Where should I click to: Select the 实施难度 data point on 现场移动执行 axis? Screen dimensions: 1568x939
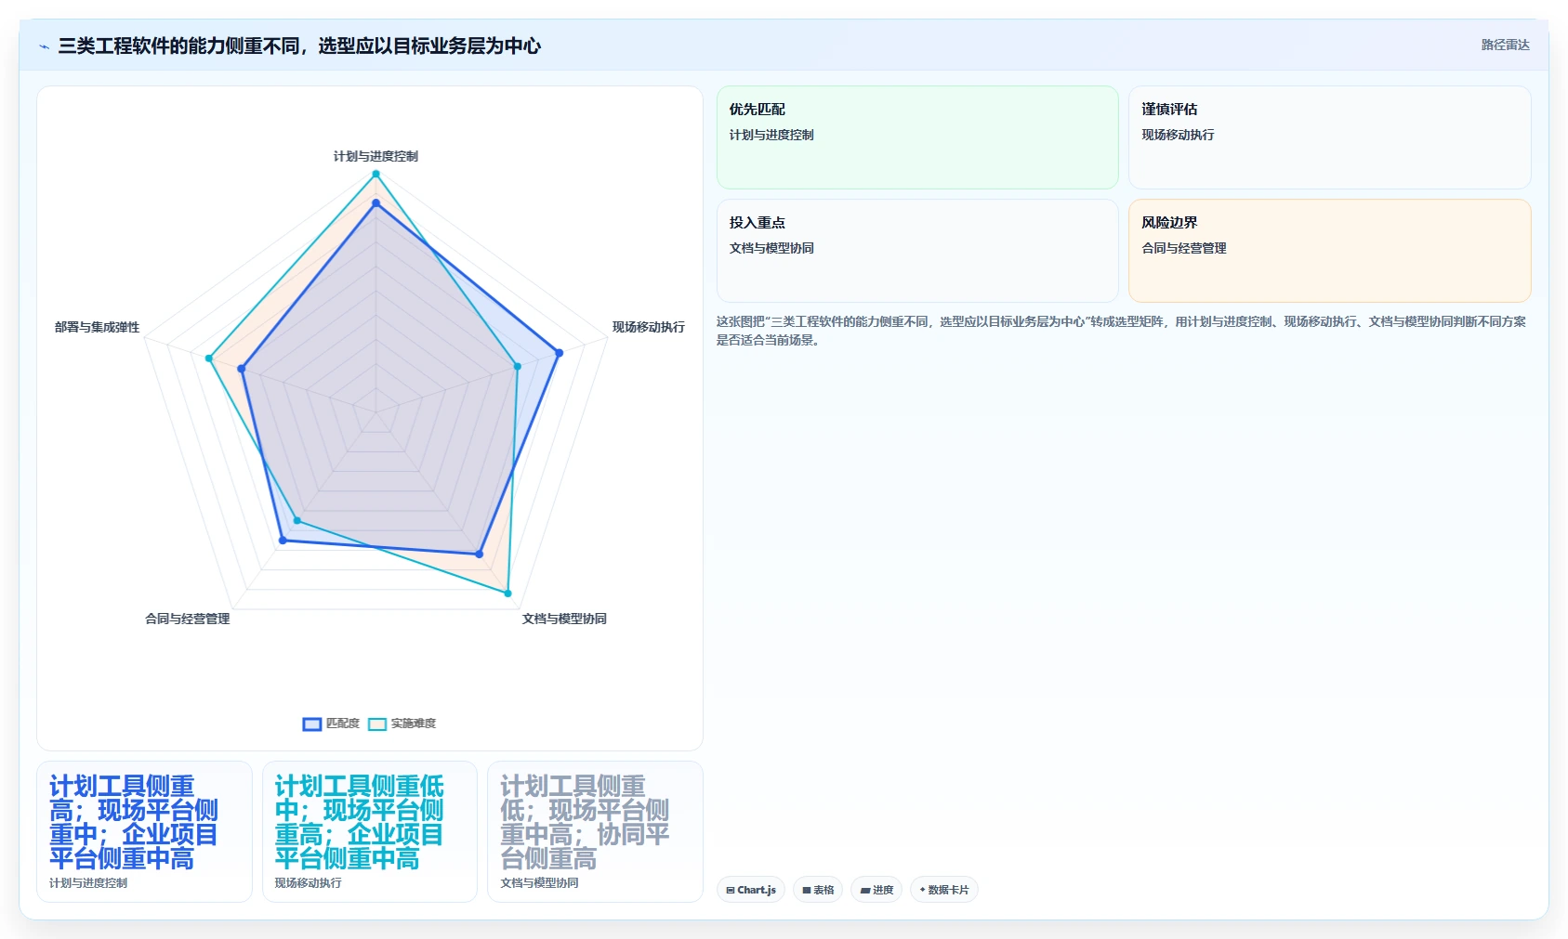(x=518, y=367)
